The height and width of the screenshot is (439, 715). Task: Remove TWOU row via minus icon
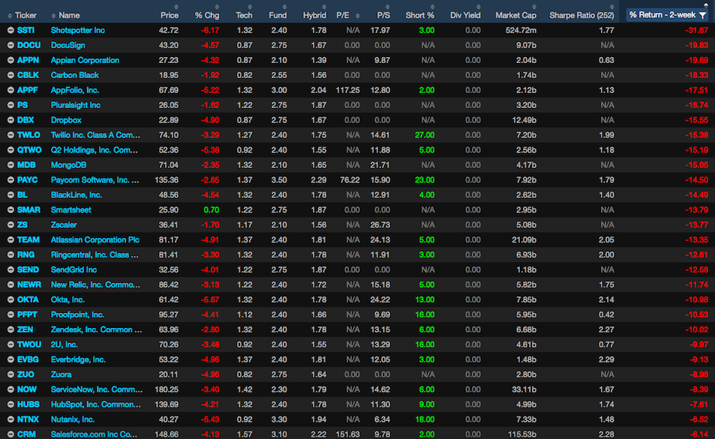pos(11,344)
